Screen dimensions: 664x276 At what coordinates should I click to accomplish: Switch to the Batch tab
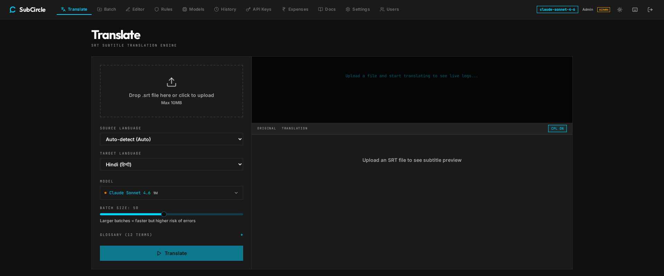pos(107,9)
